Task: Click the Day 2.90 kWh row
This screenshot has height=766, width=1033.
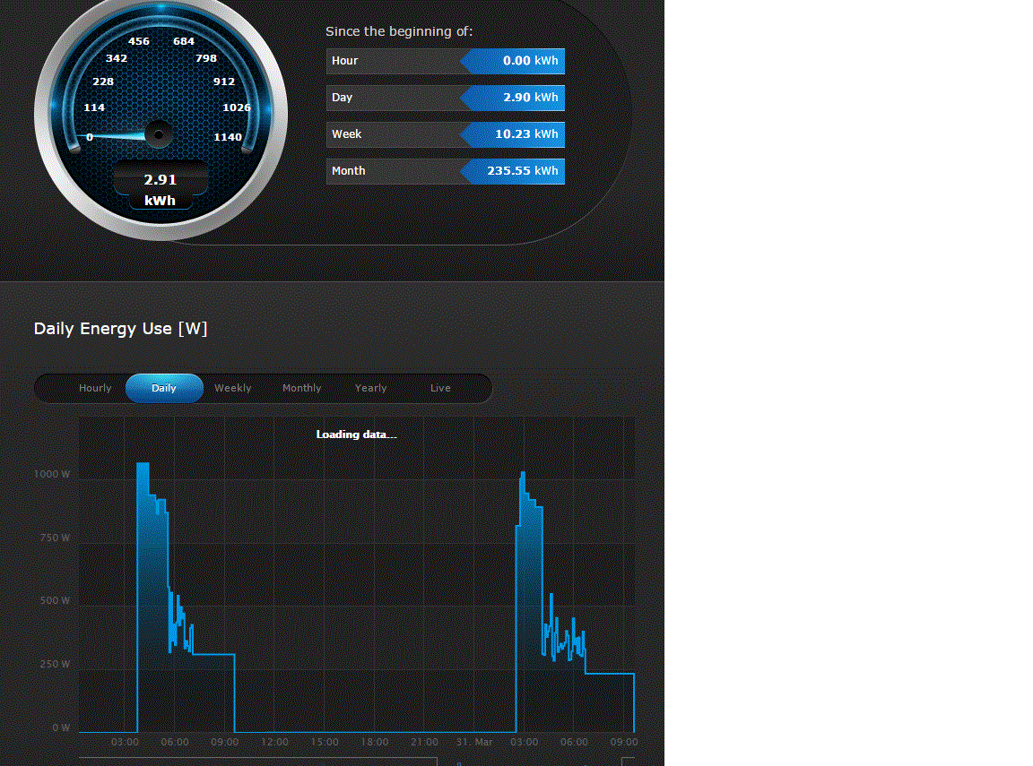Action: point(446,98)
